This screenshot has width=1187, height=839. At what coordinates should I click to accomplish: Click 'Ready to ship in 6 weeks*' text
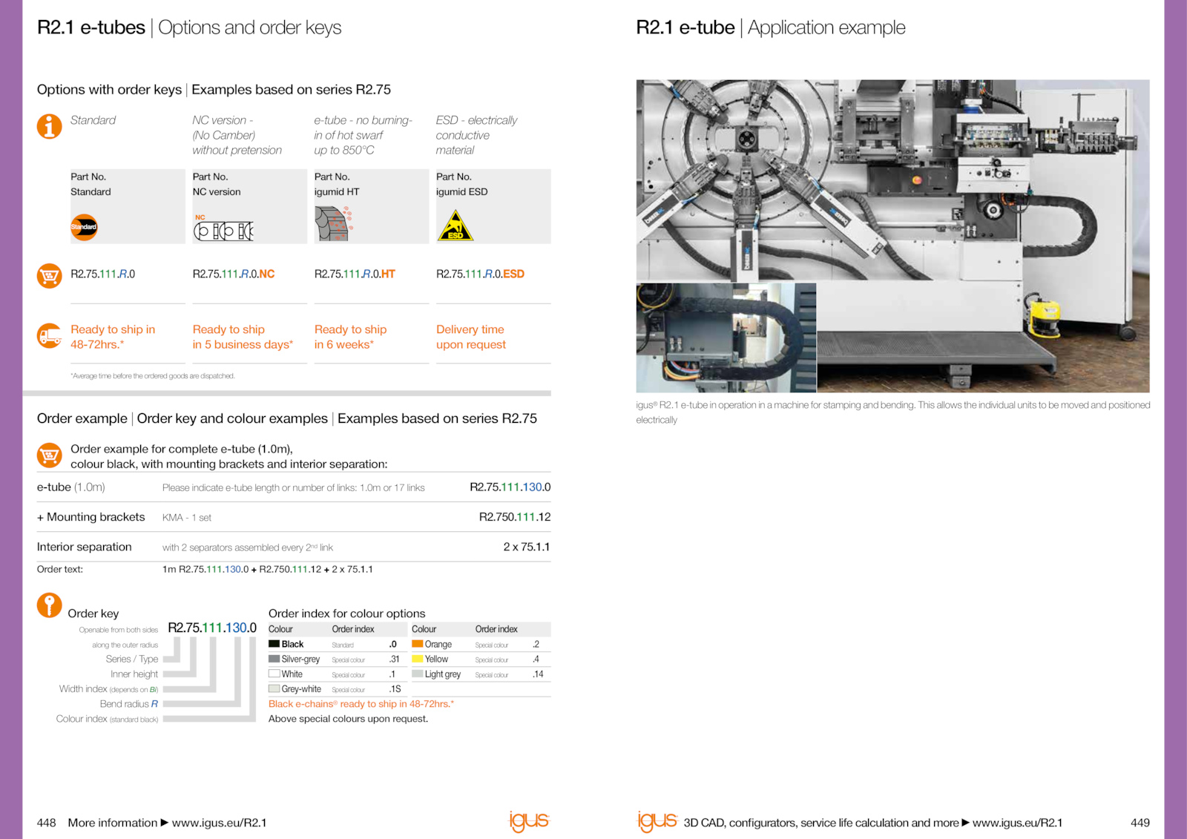coord(350,337)
